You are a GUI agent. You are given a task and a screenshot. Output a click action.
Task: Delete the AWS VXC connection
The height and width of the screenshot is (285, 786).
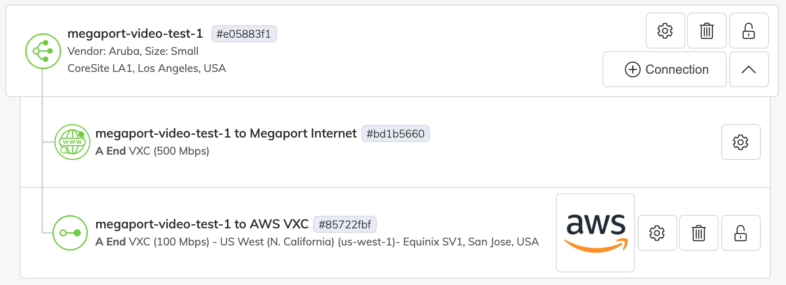tap(698, 233)
